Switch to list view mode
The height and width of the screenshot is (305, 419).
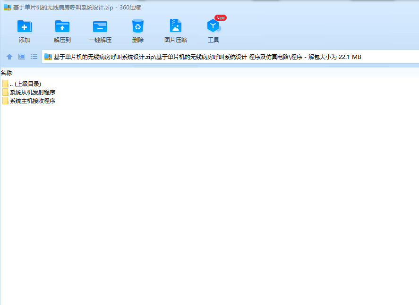34,57
